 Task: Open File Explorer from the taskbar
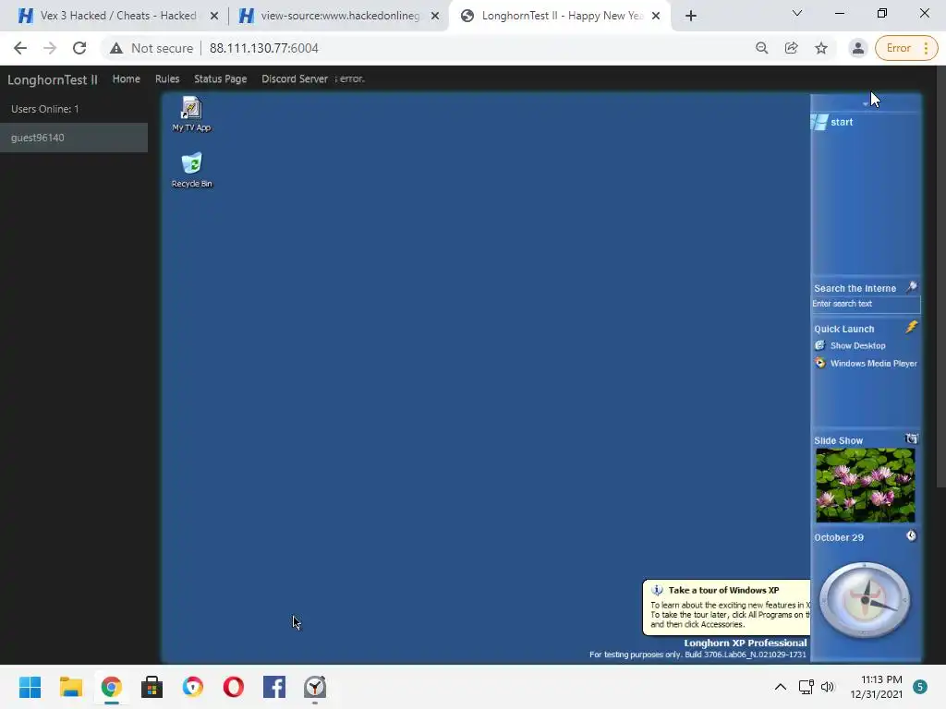(70, 687)
